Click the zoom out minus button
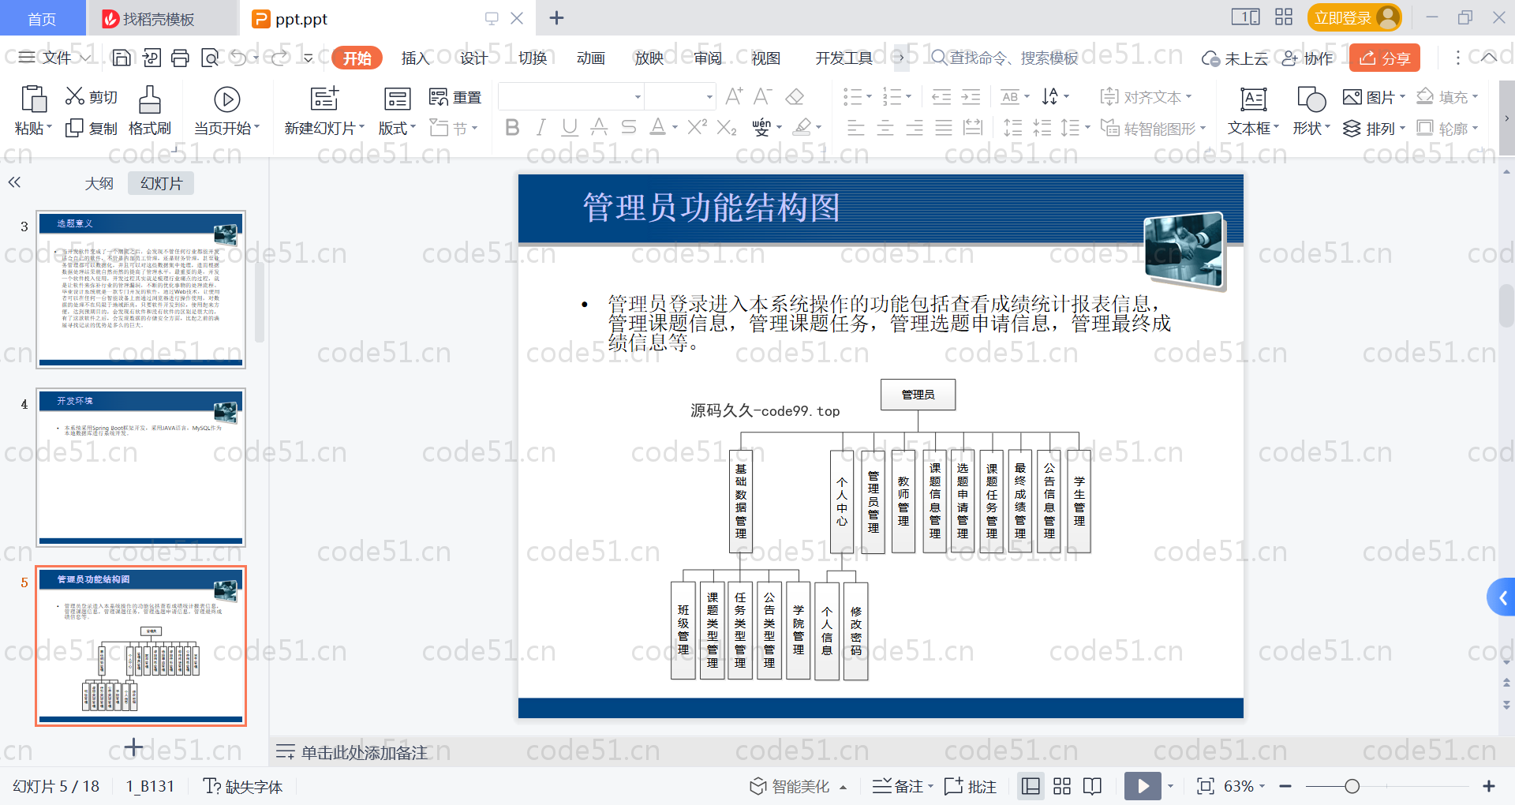The width and height of the screenshot is (1515, 805). (1285, 786)
